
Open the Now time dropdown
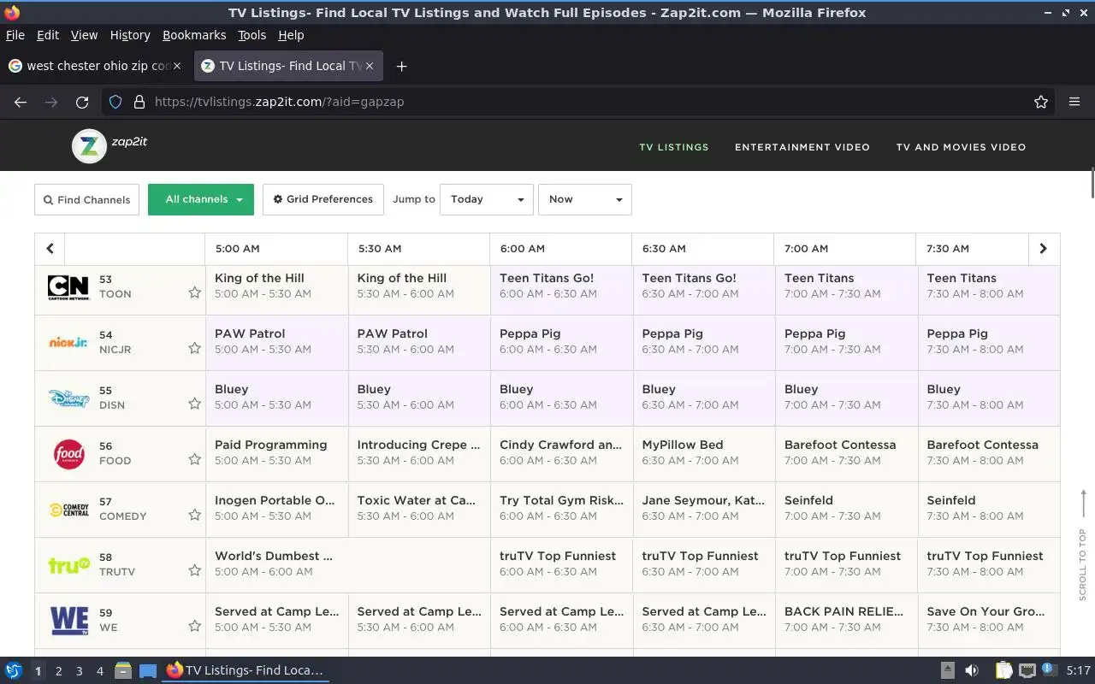(x=585, y=199)
